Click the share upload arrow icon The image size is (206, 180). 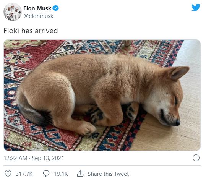(80, 174)
